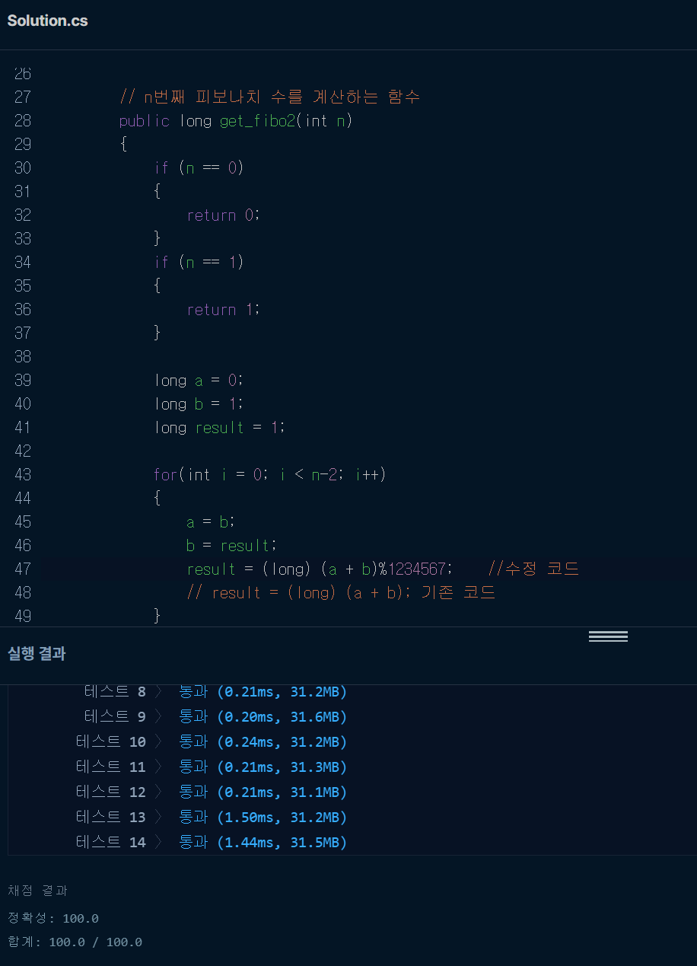Viewport: 697px width, 966px height.
Task: Click the 테스트 11 label
Action: (111, 767)
